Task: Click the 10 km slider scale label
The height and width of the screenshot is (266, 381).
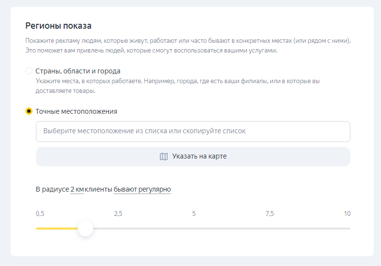Action: (x=346, y=214)
